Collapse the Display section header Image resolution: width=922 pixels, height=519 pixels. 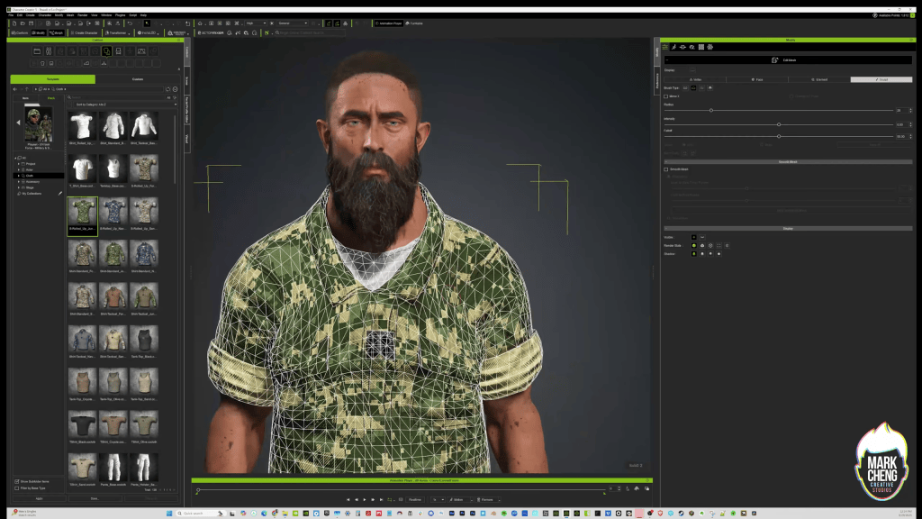788,228
